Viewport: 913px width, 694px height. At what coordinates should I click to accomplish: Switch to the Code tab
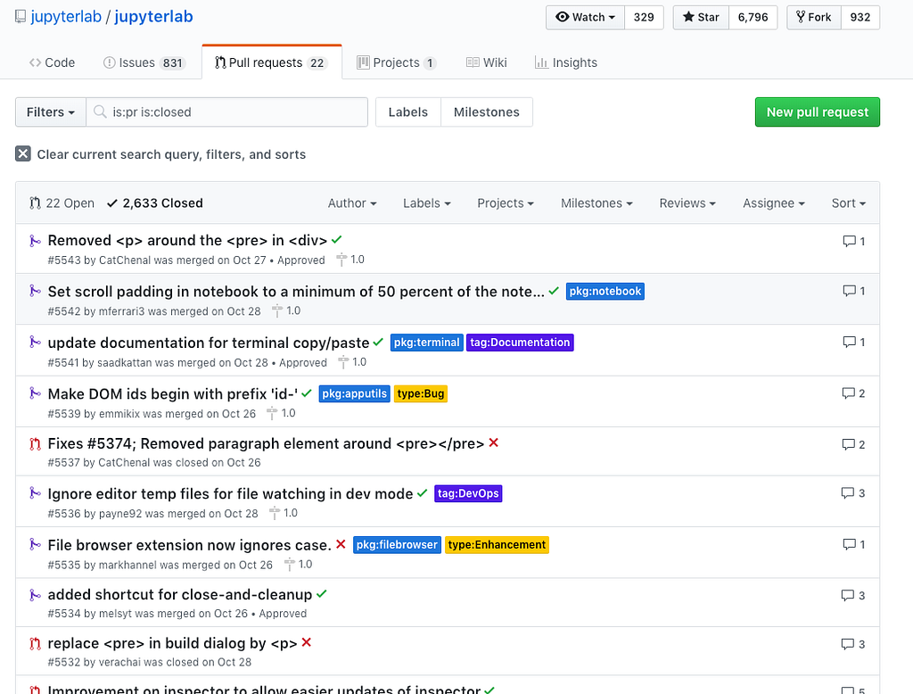52,62
